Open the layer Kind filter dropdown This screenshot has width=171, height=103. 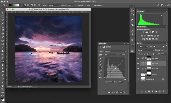[x=143, y=46]
